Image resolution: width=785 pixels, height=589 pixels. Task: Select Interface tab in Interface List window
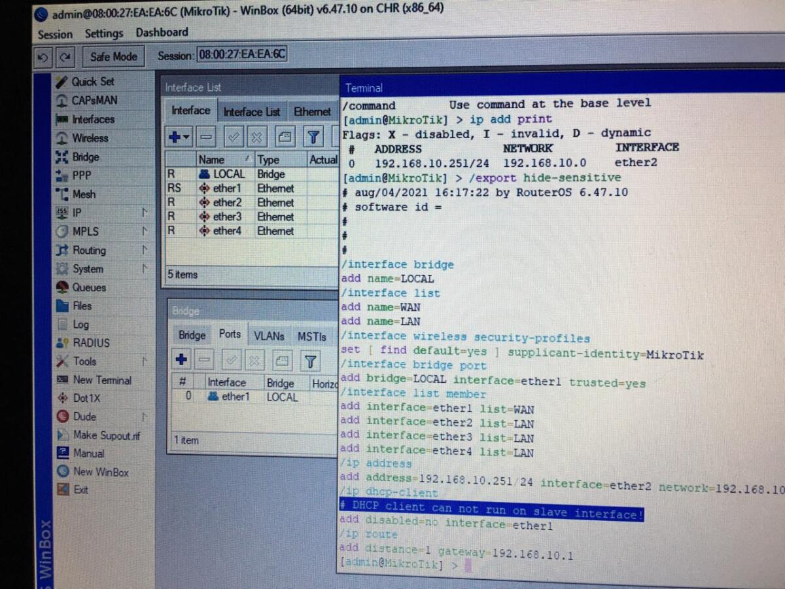pos(190,111)
